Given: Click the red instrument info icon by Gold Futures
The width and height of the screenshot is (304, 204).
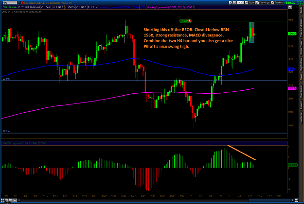Looking at the screenshot, I should (x=22, y=3).
